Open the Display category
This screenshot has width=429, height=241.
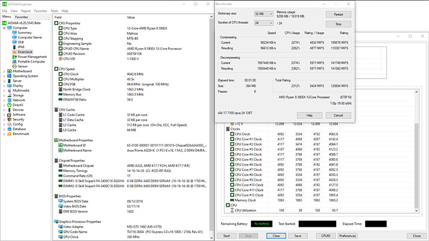point(18,86)
